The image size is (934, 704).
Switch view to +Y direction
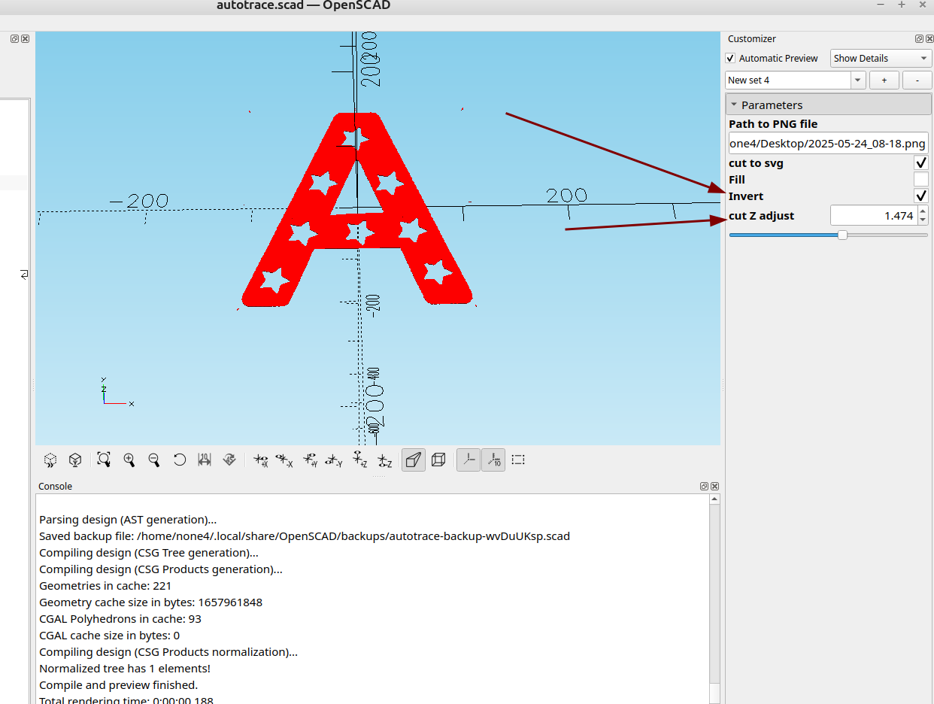310,460
